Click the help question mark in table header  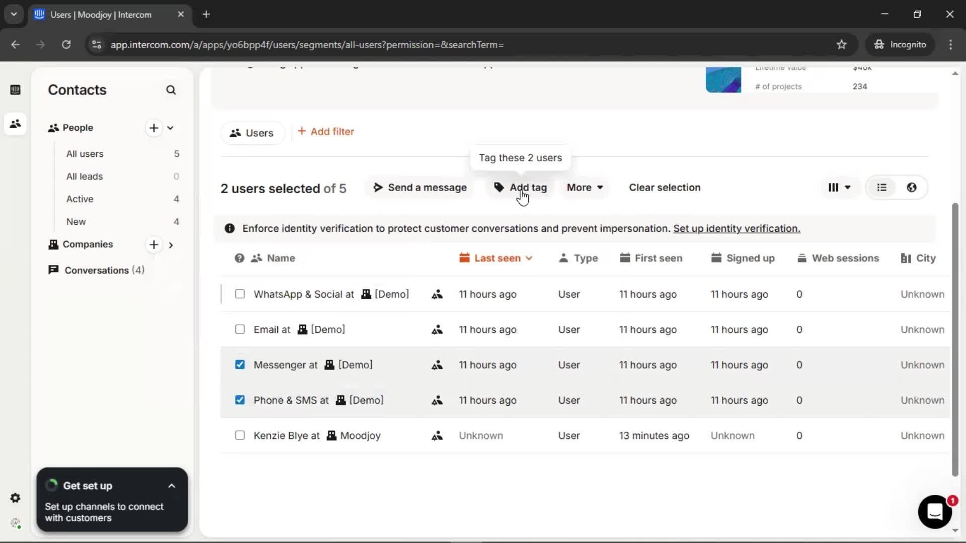[239, 258]
